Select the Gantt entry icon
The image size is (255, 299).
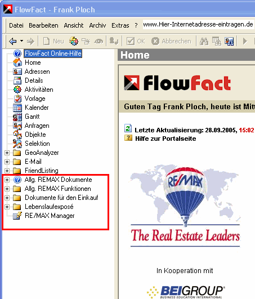[x=17, y=117]
